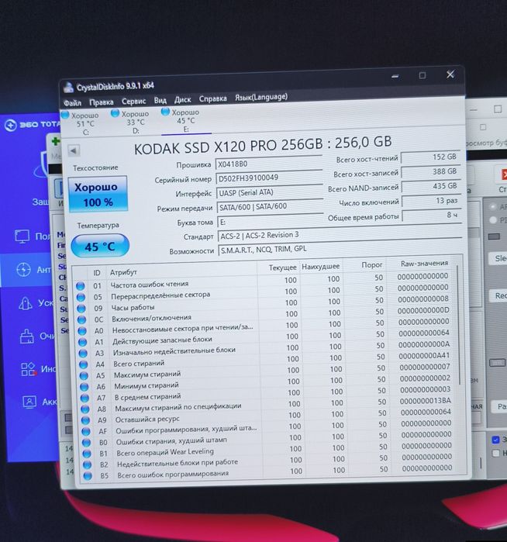Click the total host reads value 152 GB
The height and width of the screenshot is (542, 507).
(430, 157)
